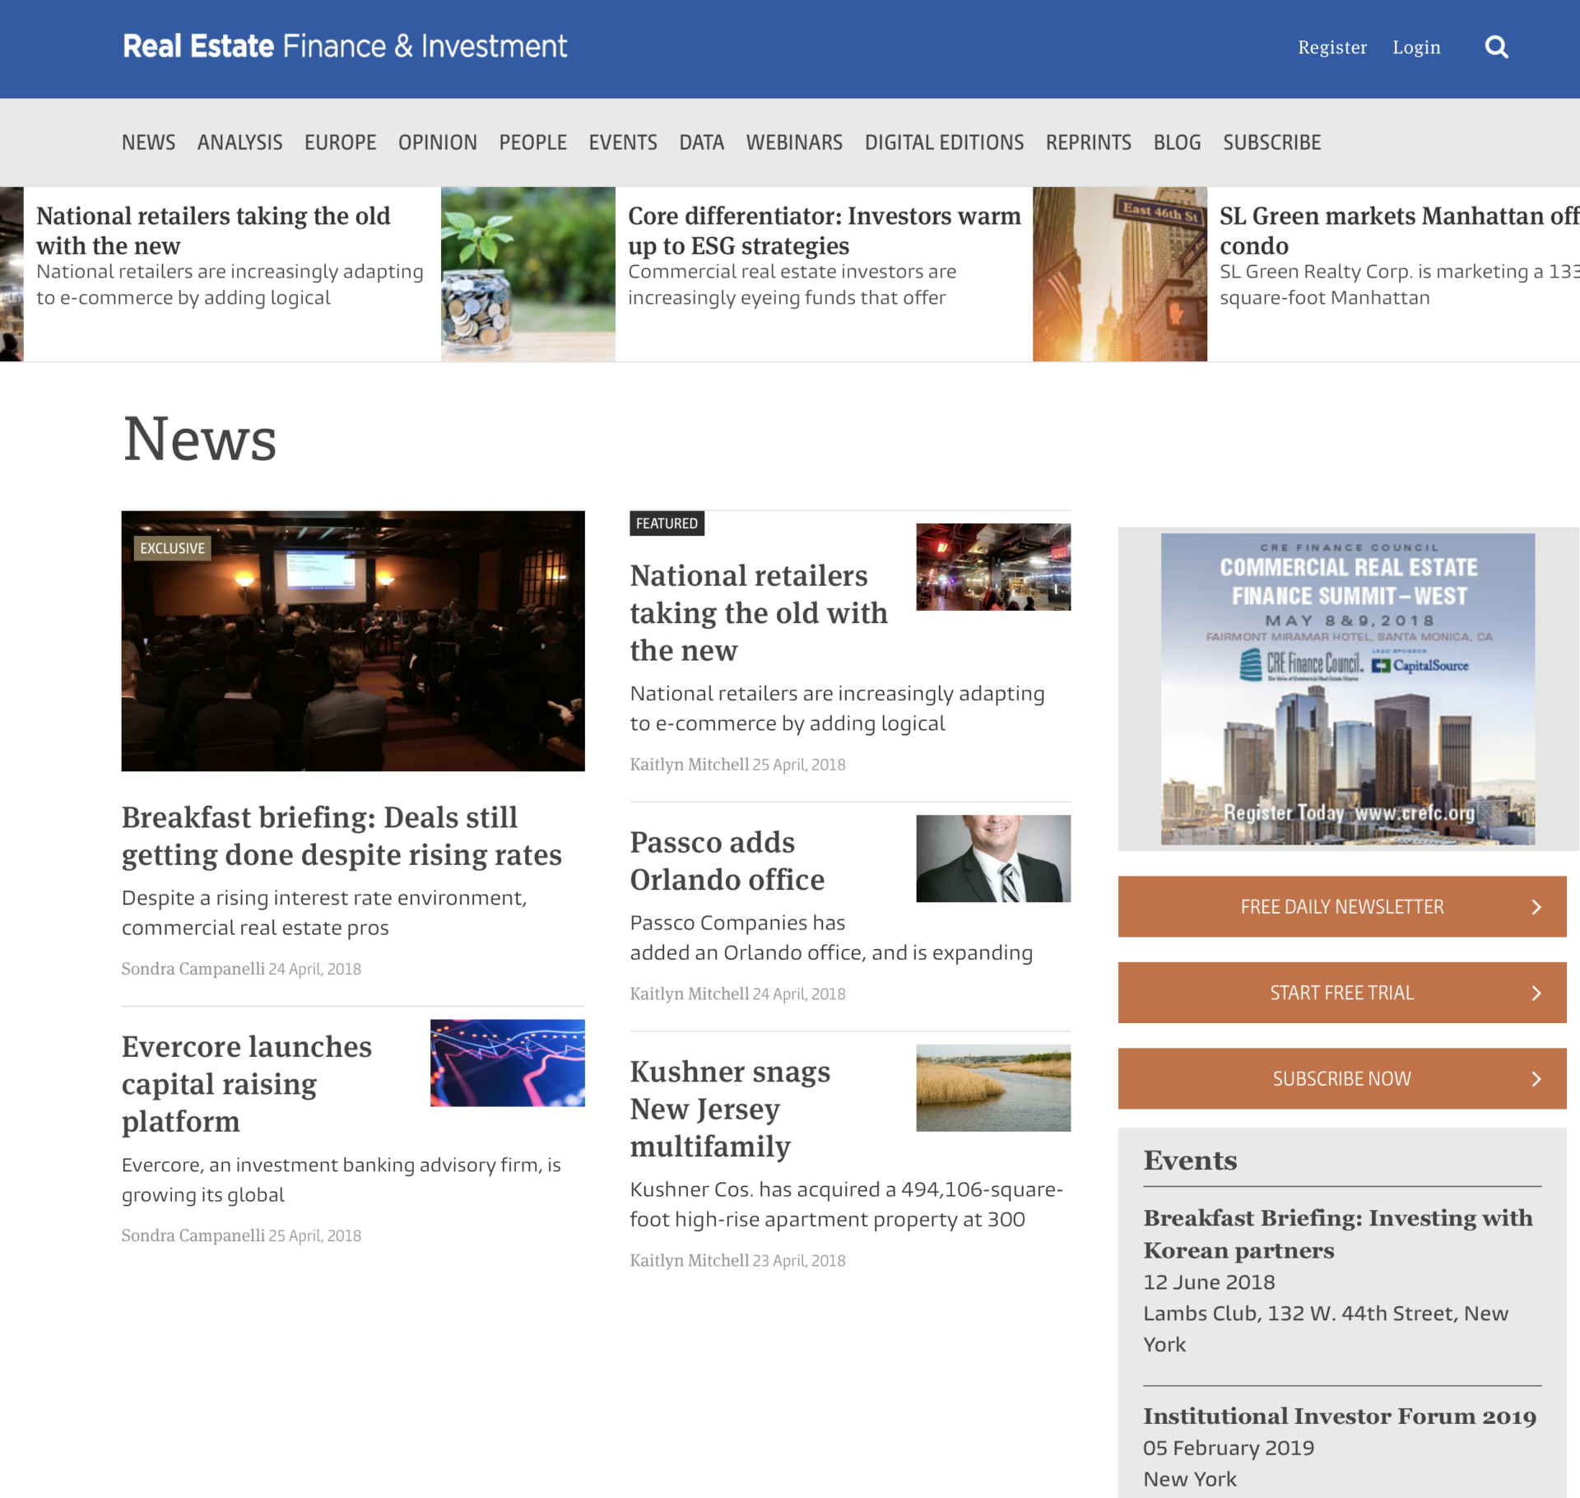Viewport: 1580px width, 1498px height.
Task: Click Subscribe Now button
Action: click(1341, 1077)
